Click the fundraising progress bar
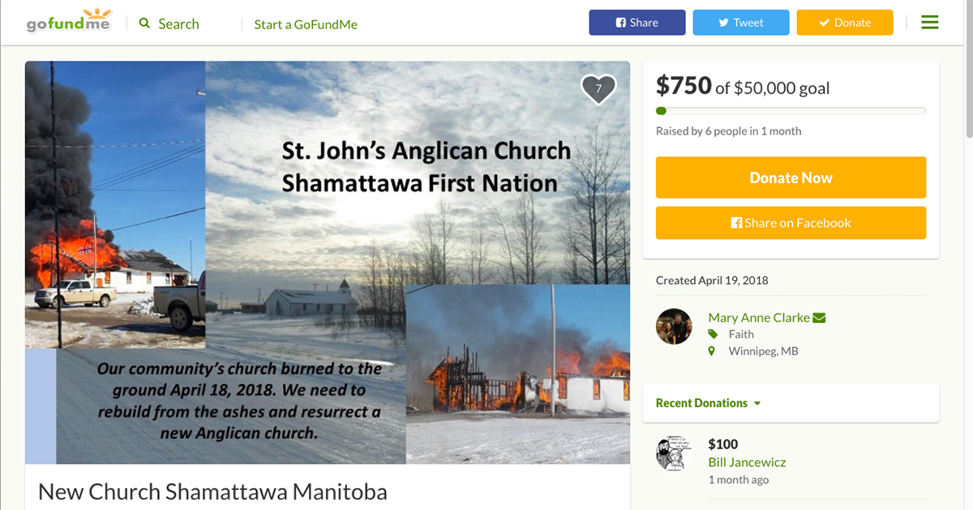The width and height of the screenshot is (973, 510). coord(791,111)
